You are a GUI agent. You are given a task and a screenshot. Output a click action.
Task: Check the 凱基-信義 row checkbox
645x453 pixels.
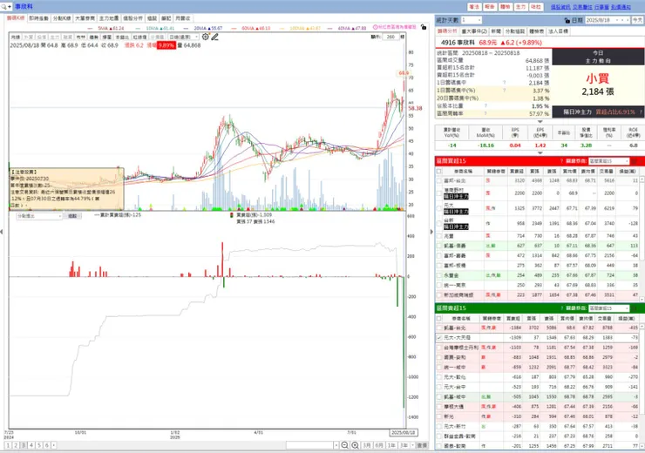[x=439, y=246]
